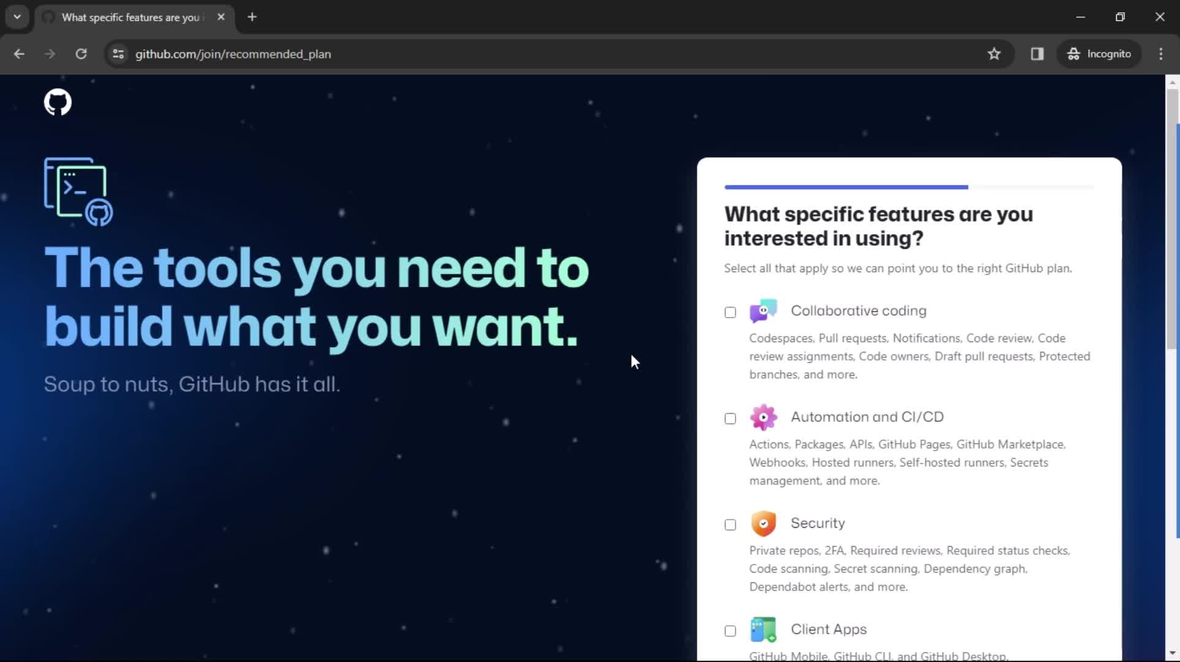Enable the Collaborative coding checkbox

click(x=729, y=311)
